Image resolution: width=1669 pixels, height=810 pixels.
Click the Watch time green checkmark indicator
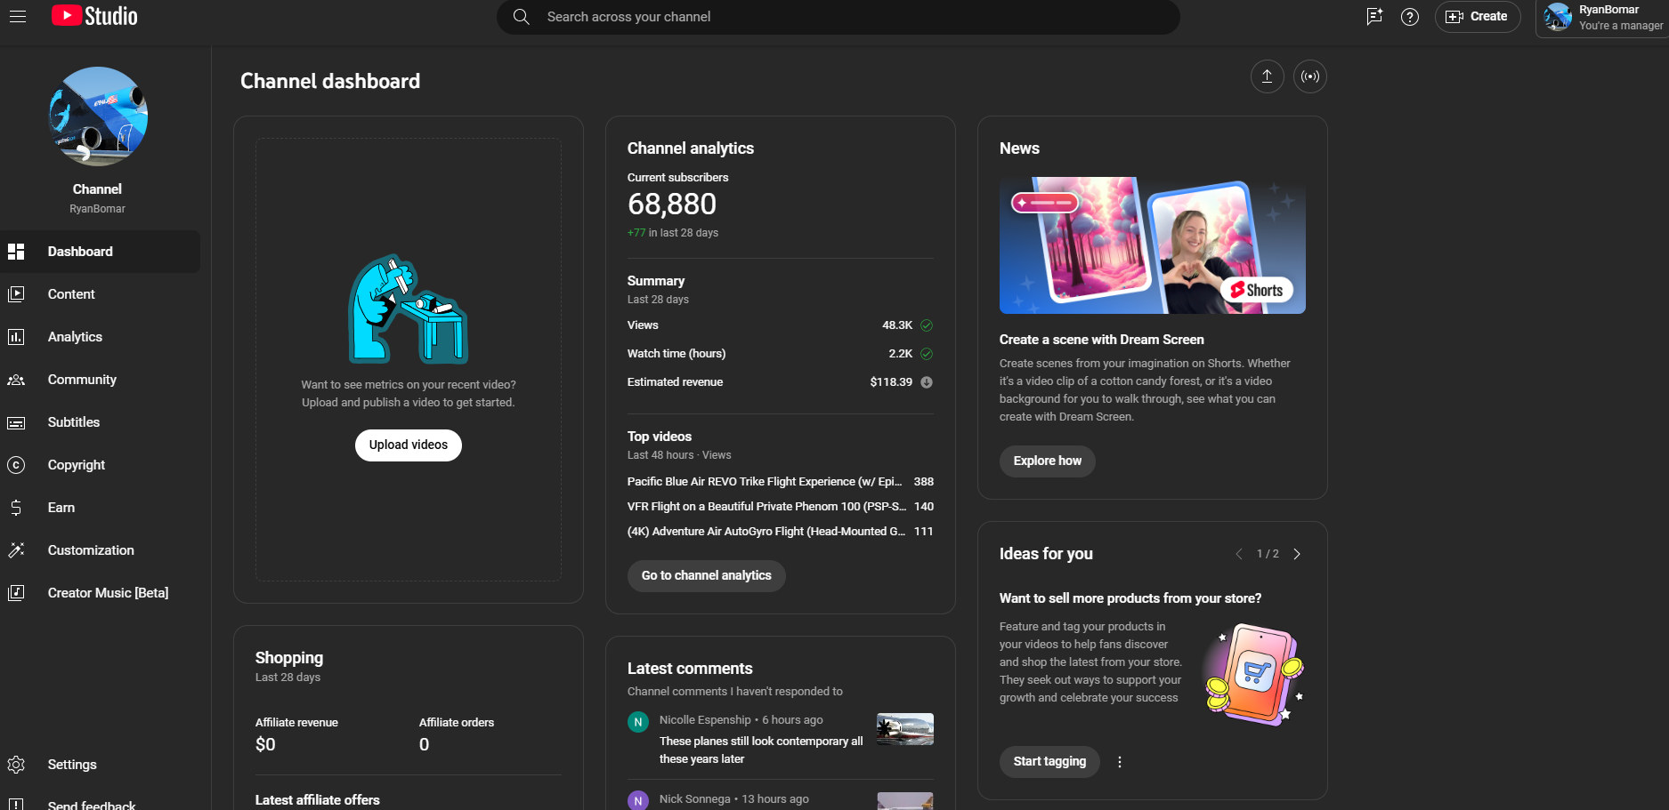click(927, 354)
